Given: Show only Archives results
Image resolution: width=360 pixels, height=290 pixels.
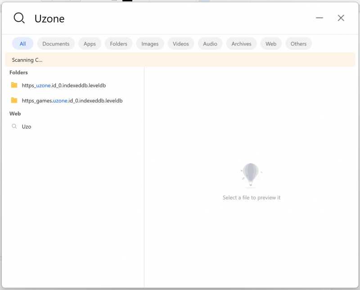Looking at the screenshot, I should coord(241,44).
